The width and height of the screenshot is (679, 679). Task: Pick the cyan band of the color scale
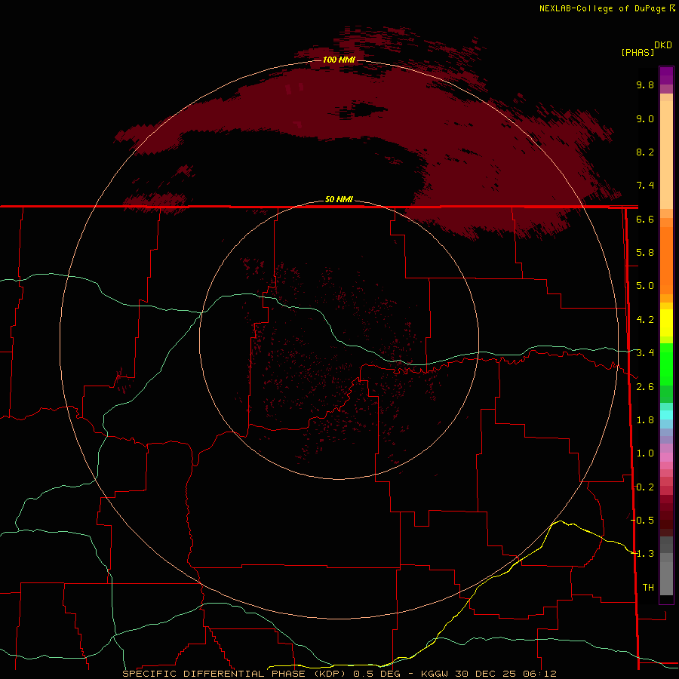[x=666, y=415]
